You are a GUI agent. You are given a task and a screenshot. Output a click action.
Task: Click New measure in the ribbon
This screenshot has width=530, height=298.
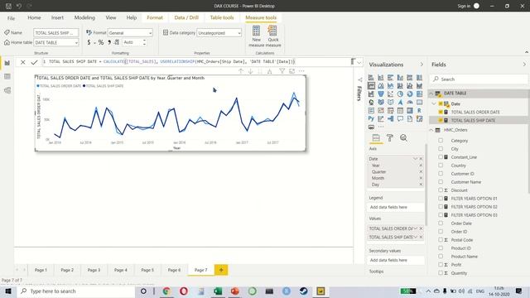tap(256, 36)
